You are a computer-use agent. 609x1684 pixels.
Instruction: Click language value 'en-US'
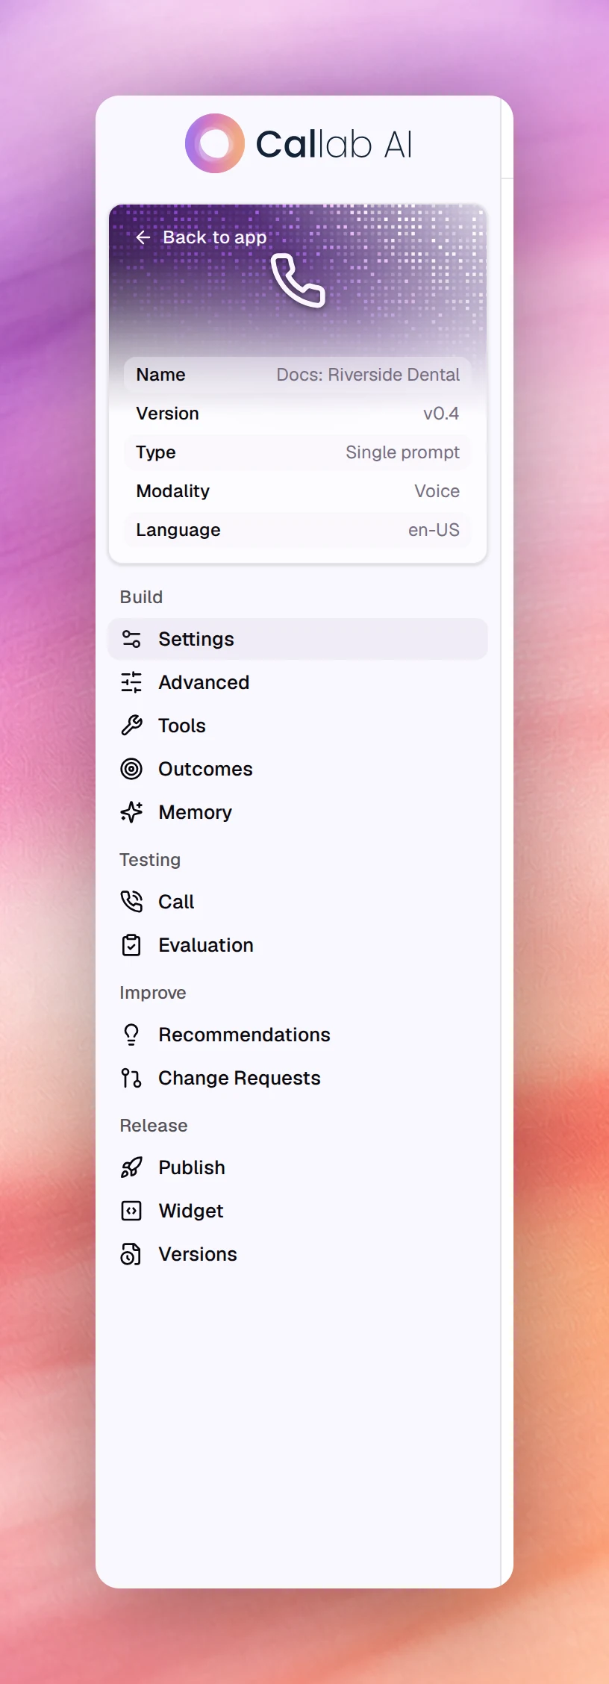(x=434, y=530)
